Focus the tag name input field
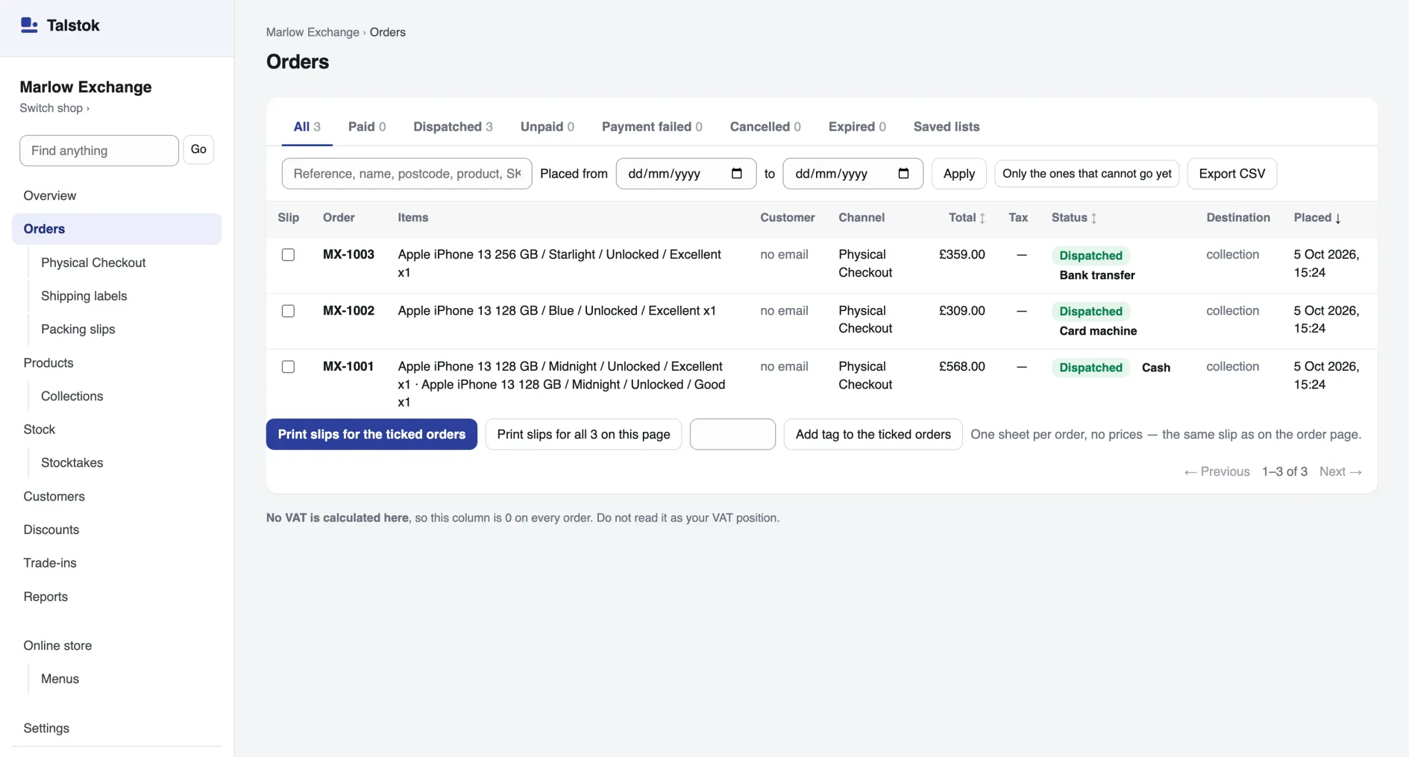The height and width of the screenshot is (757, 1409). click(733, 434)
